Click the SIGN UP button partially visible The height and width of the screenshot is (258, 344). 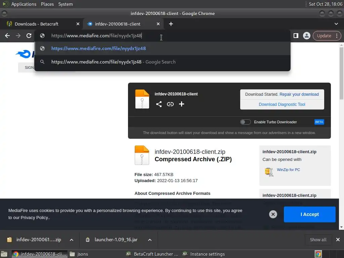[26, 68]
